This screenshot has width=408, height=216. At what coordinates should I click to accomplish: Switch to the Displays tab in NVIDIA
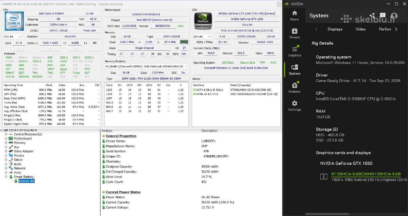pyautogui.click(x=335, y=29)
